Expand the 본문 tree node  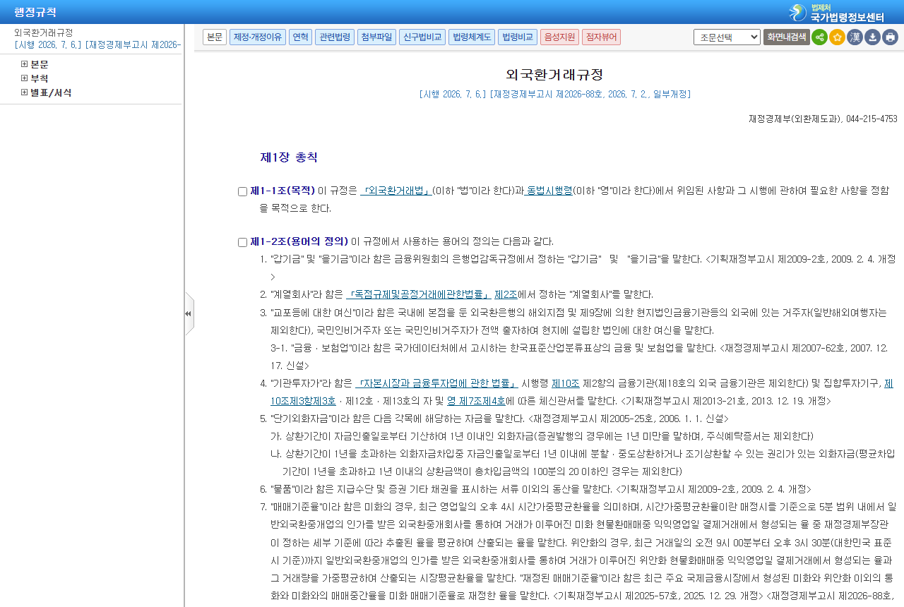(x=24, y=64)
